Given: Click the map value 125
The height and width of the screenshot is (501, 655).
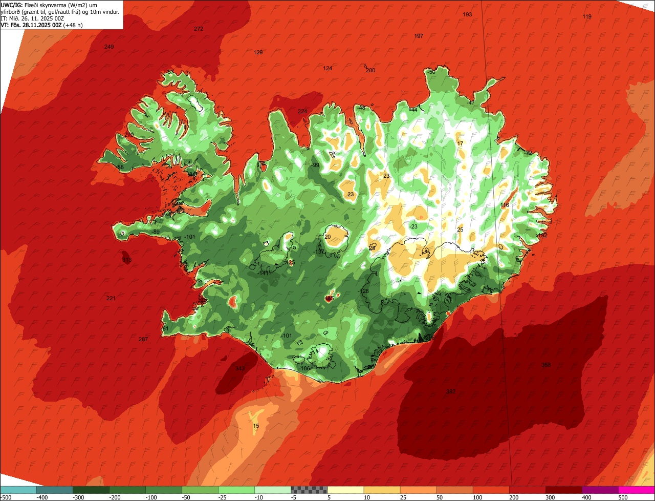Looking at the screenshot, I should 291,262.
